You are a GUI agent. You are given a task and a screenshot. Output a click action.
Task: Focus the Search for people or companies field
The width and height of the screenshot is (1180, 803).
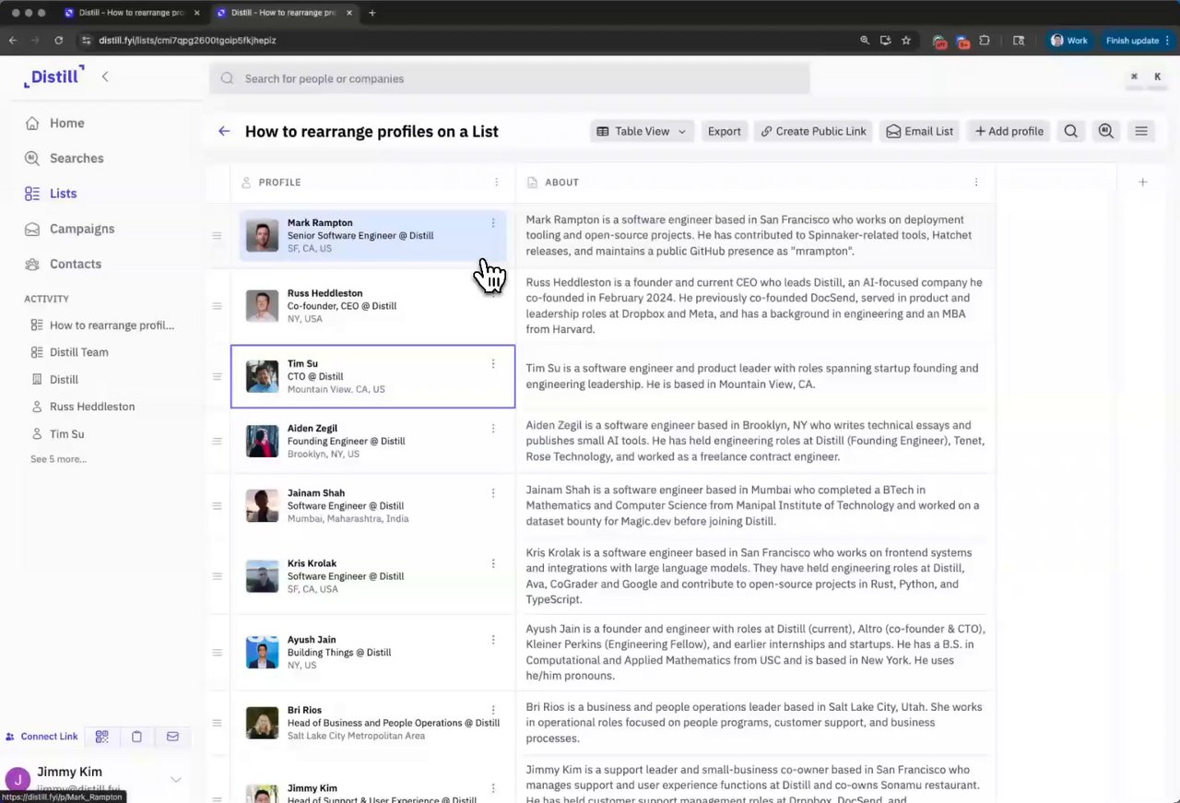(510, 78)
